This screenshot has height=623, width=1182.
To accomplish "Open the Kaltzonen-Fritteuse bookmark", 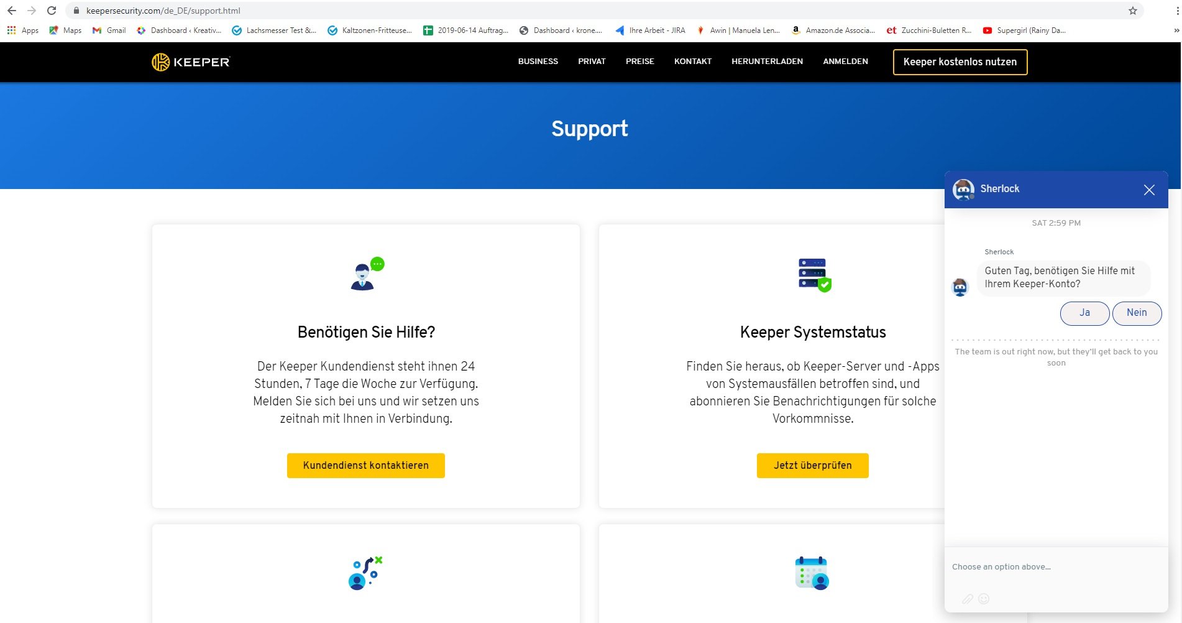I will click(x=370, y=30).
